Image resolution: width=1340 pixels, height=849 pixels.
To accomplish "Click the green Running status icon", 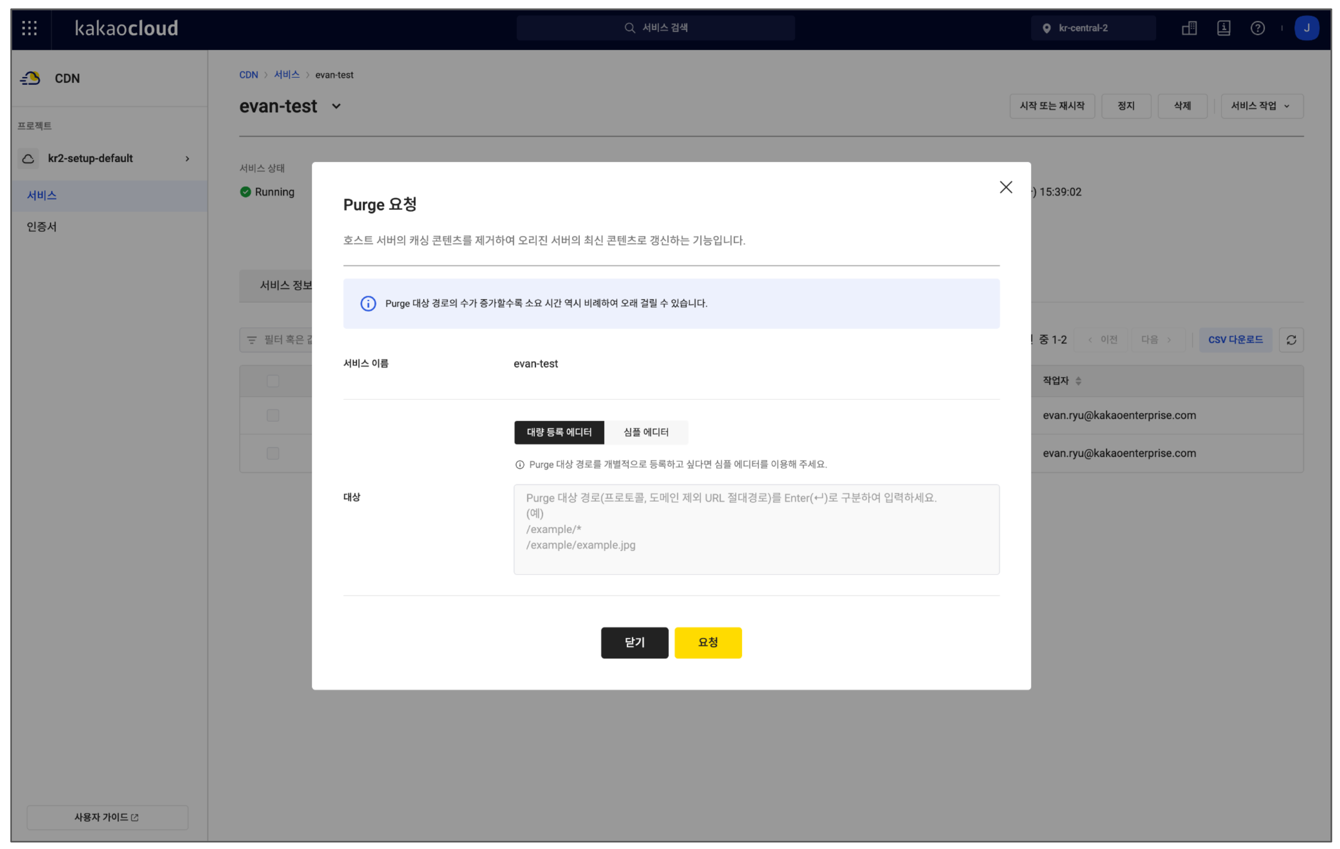I will pos(246,192).
